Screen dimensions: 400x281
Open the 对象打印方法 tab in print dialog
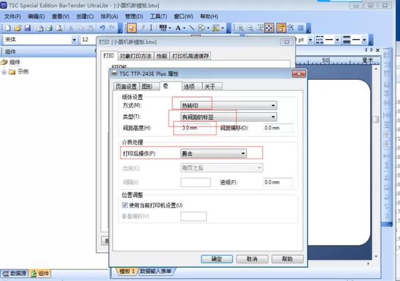[136, 56]
